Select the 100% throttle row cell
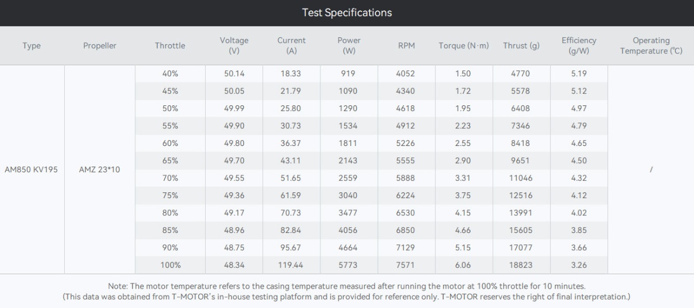The height and width of the screenshot is (308, 694). [170, 265]
